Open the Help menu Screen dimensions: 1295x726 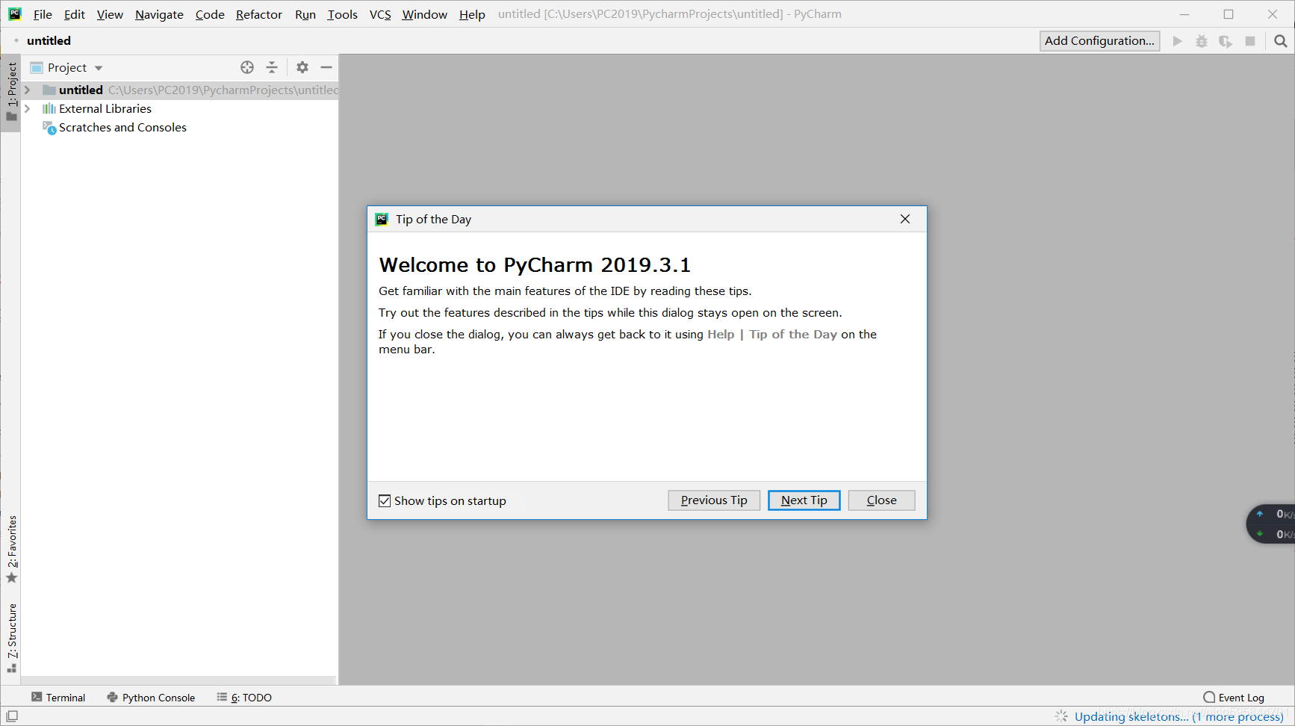pos(472,14)
